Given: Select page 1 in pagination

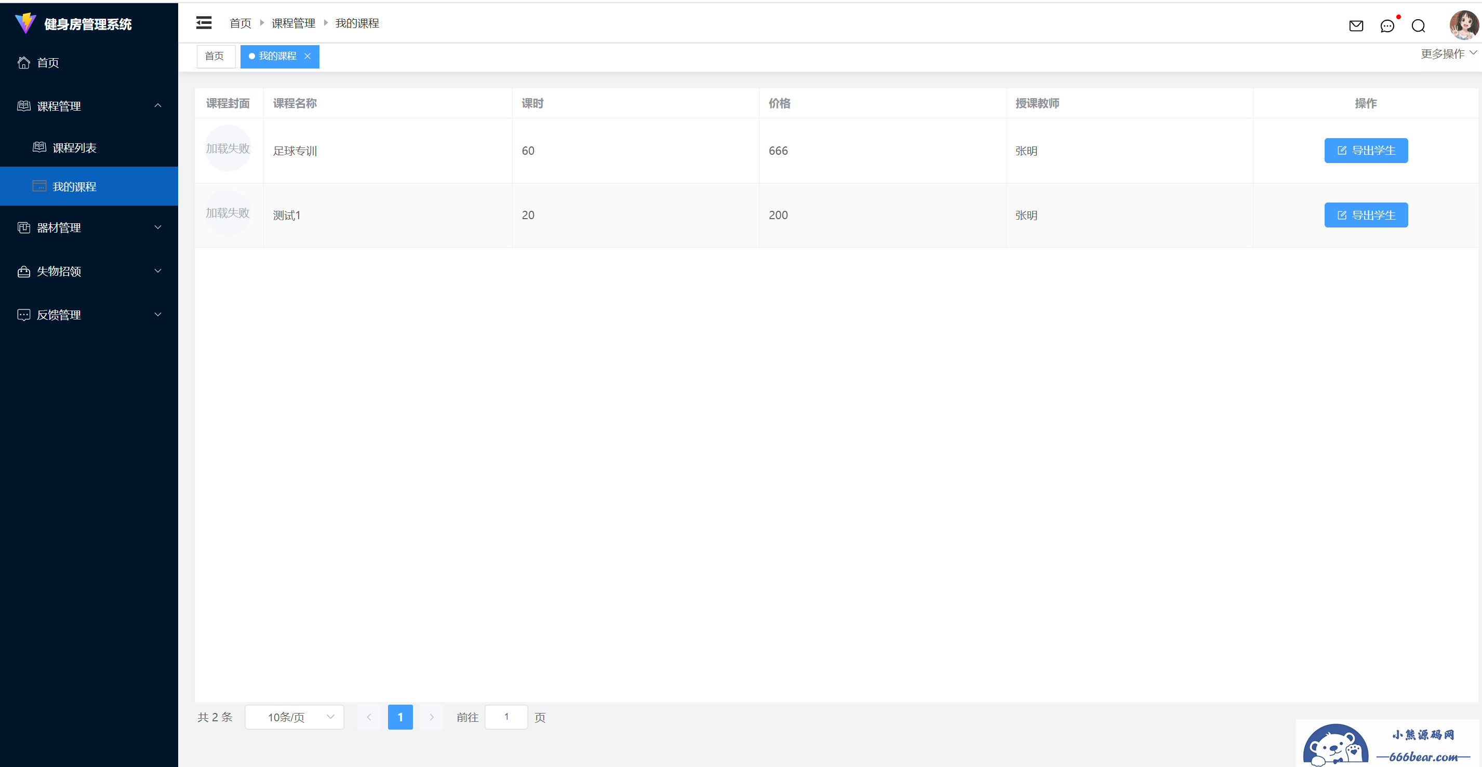Looking at the screenshot, I should click(400, 717).
